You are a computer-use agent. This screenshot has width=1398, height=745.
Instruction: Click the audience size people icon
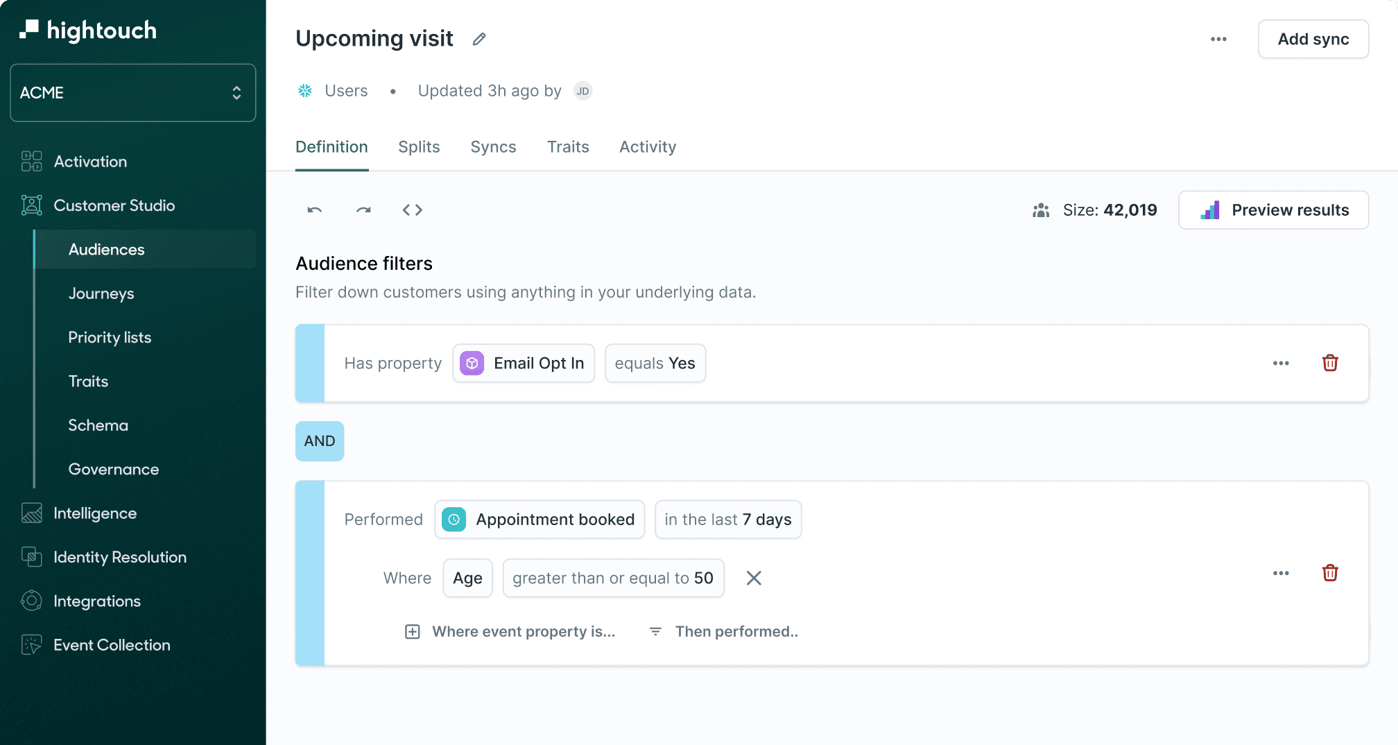(1040, 210)
